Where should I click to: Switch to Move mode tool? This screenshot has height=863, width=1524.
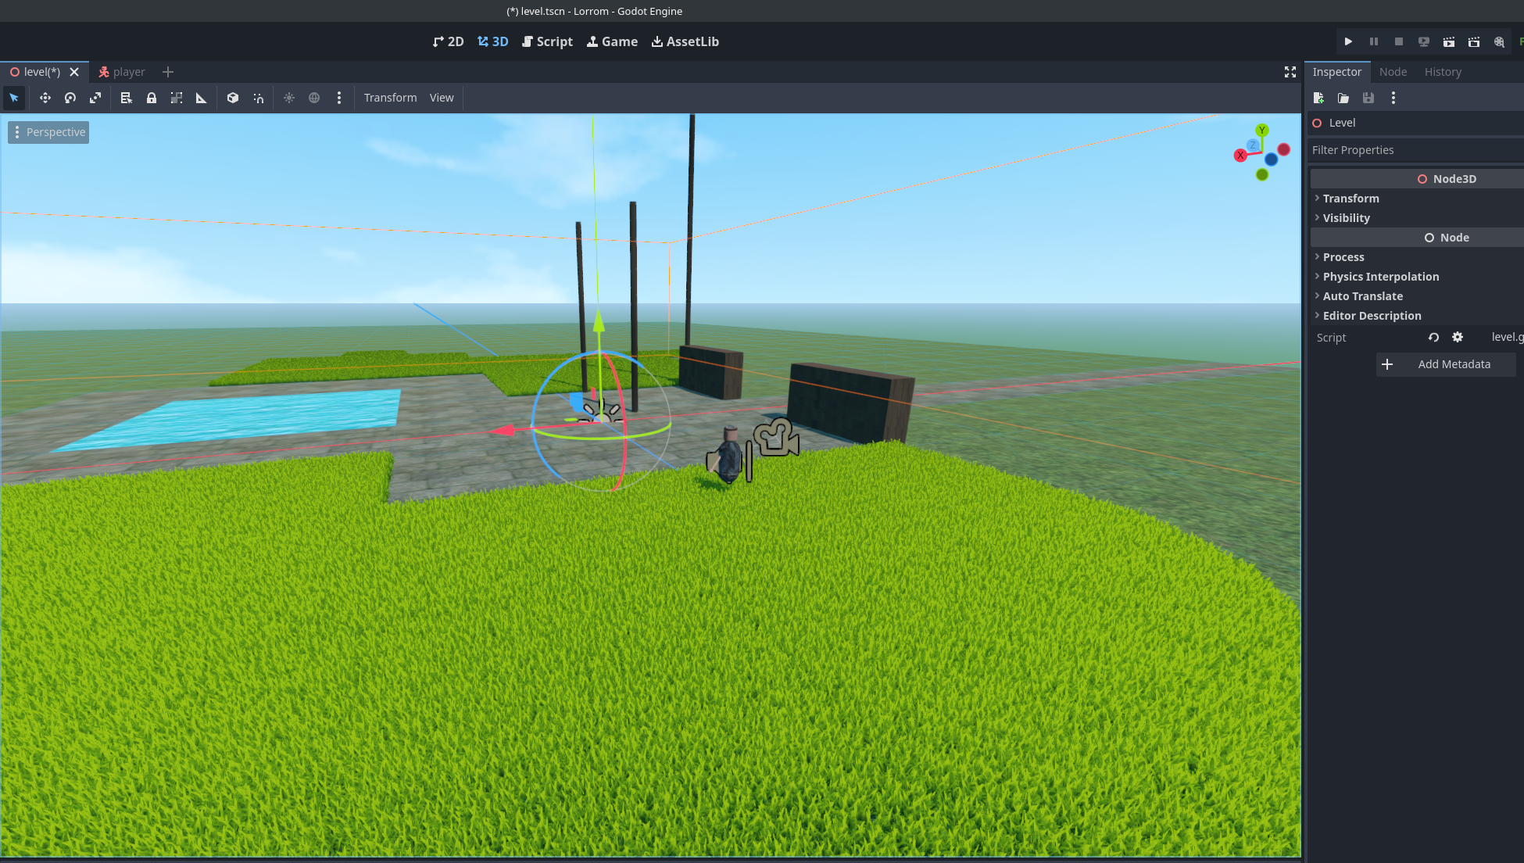pyautogui.click(x=45, y=98)
